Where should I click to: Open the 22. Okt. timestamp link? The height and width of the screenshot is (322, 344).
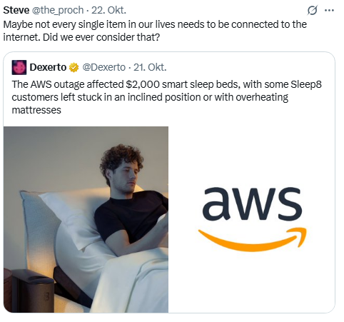click(x=108, y=10)
